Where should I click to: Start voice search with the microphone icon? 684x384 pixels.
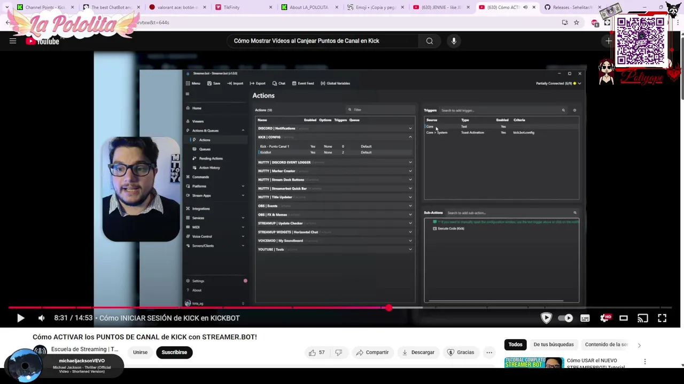[x=454, y=41]
